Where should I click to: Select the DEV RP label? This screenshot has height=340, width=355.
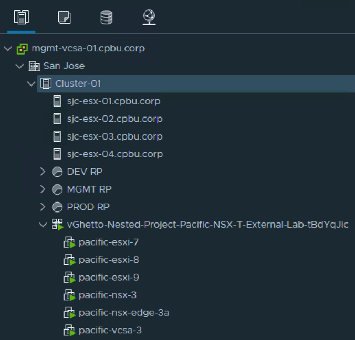pyautogui.click(x=85, y=172)
